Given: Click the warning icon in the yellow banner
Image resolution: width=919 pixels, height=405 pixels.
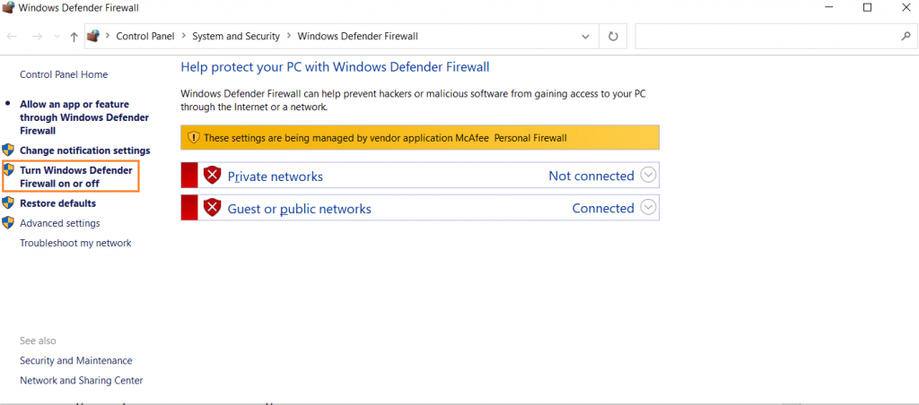Looking at the screenshot, I should 193,137.
